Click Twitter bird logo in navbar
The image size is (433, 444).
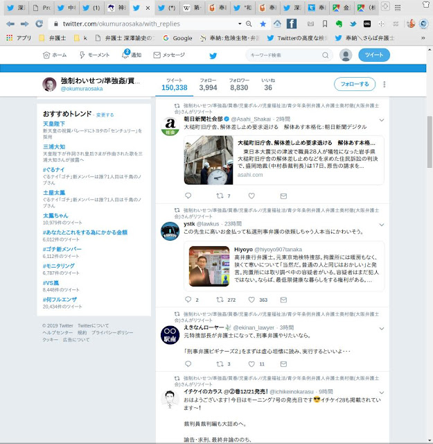[213, 55]
